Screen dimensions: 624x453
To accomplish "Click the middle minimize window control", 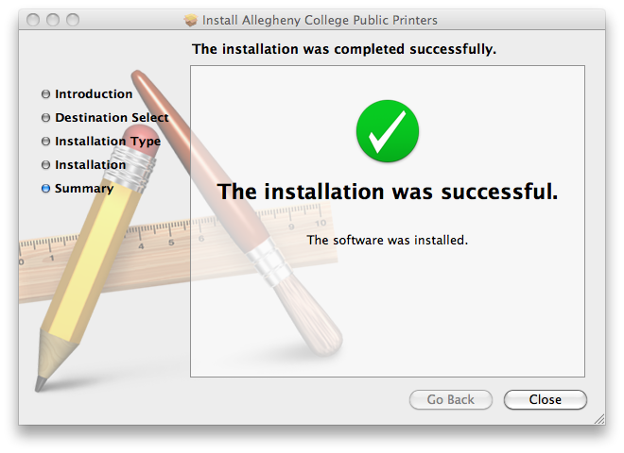I will click(53, 20).
